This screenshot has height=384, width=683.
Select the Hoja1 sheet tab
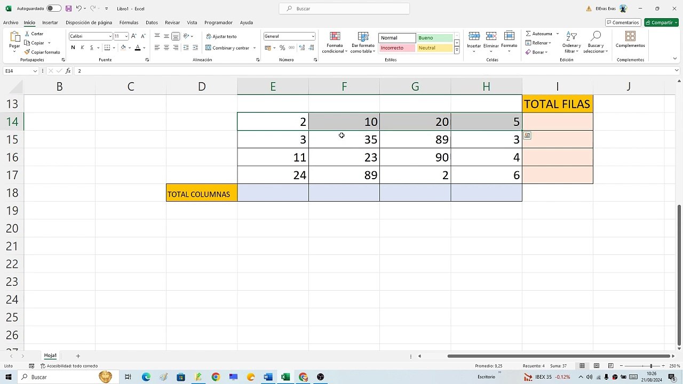[50, 356]
